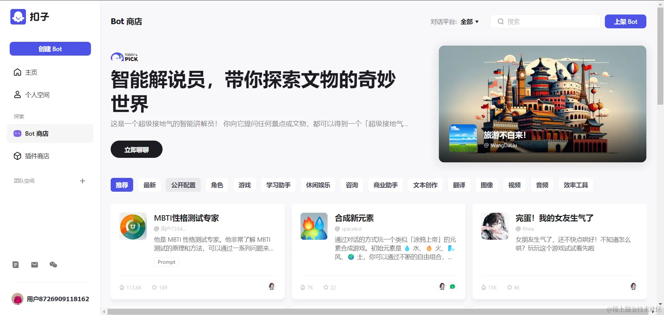Click 完蛋！我的女友生气了 bot avatar
This screenshot has height=315, width=664.
point(495,226)
